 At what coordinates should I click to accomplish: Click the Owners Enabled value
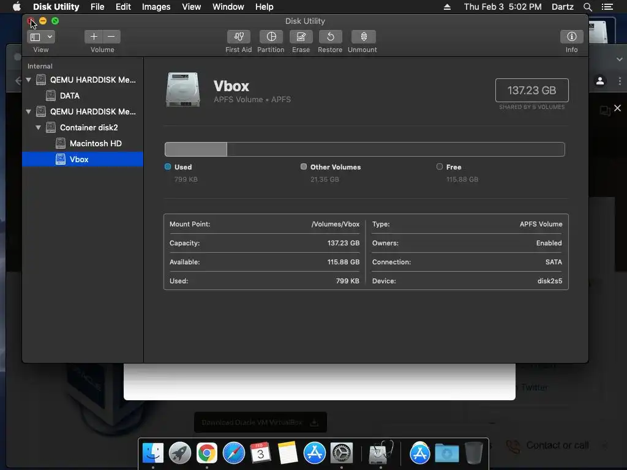pos(549,243)
